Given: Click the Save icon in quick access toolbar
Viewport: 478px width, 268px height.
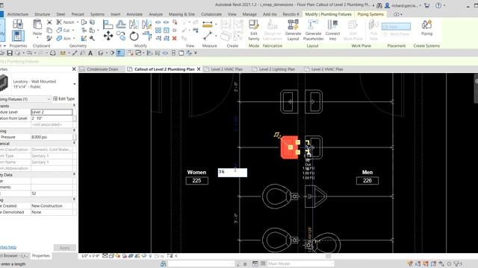Looking at the screenshot, I should tap(10, 53).
